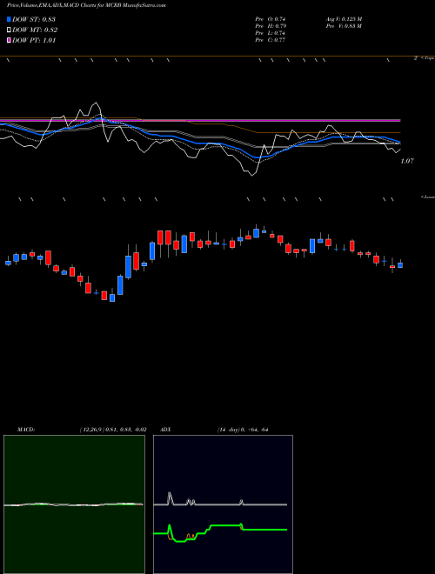The image size is (435, 574).
Task: Click the 'Pre H: 0.79' high value
Action: click(271, 26)
